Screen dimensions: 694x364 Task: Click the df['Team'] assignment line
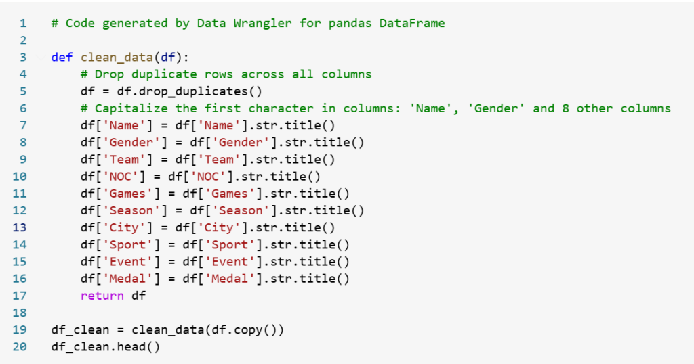[x=207, y=159]
